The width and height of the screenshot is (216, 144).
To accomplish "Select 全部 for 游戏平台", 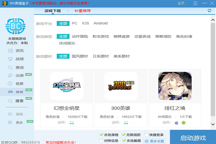I will click(63, 23).
